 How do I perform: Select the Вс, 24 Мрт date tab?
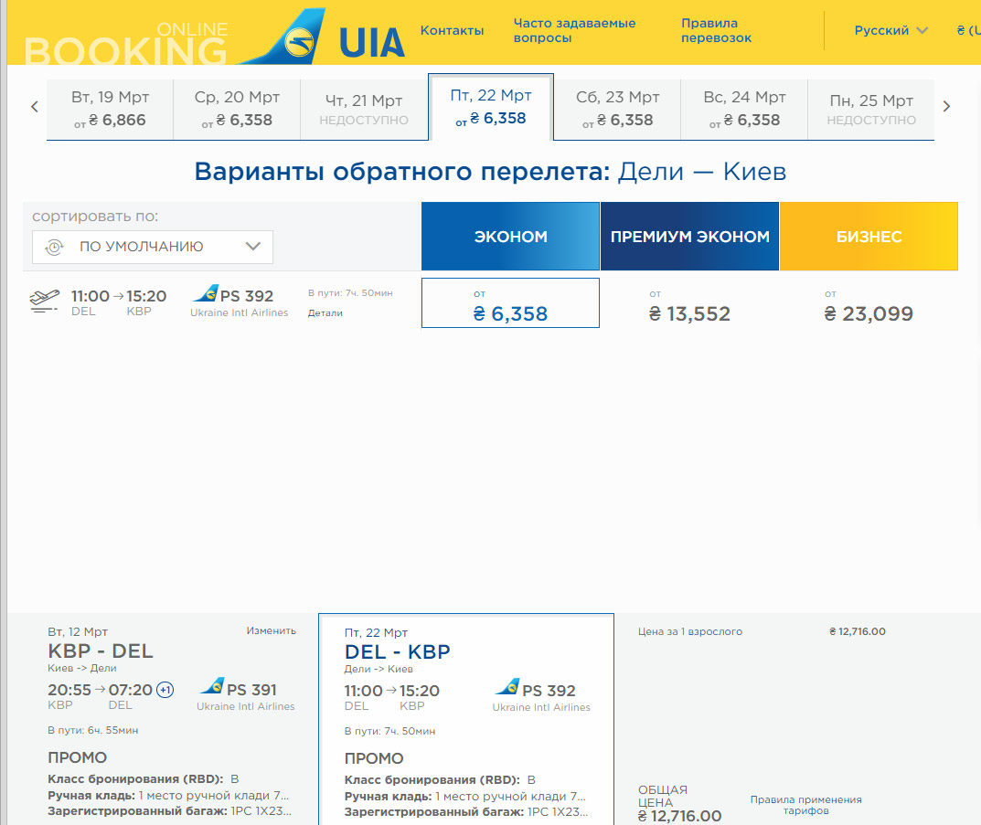[x=744, y=109]
